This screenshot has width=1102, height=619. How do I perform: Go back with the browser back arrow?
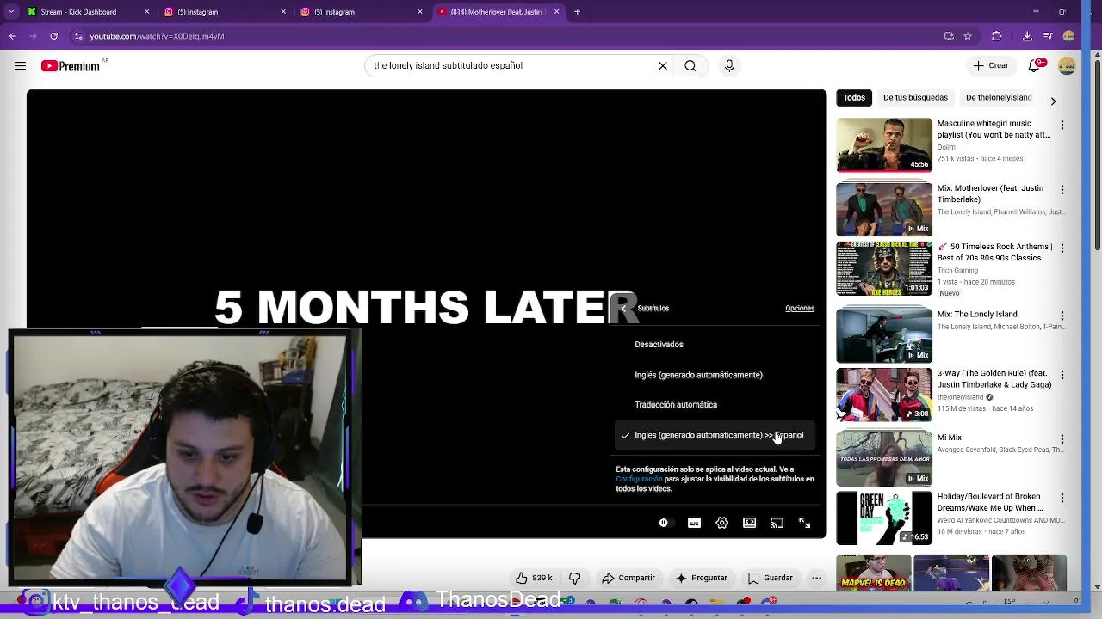click(12, 36)
